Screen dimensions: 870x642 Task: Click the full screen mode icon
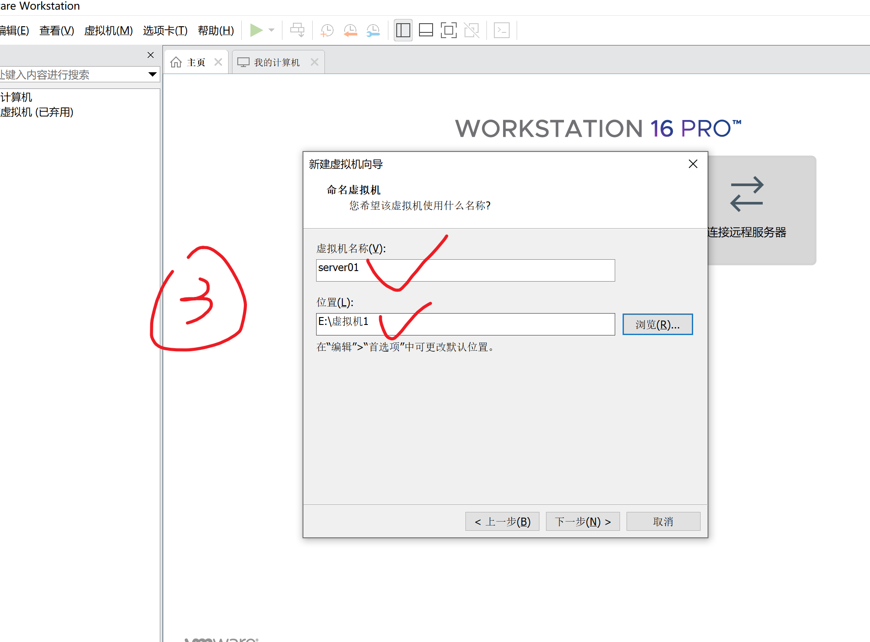[x=448, y=30]
